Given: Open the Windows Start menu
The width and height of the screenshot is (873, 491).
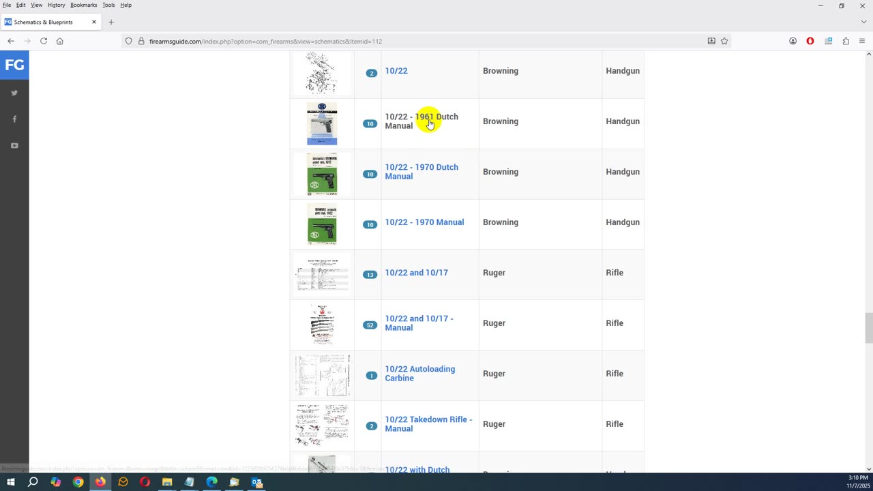Looking at the screenshot, I should click(11, 482).
